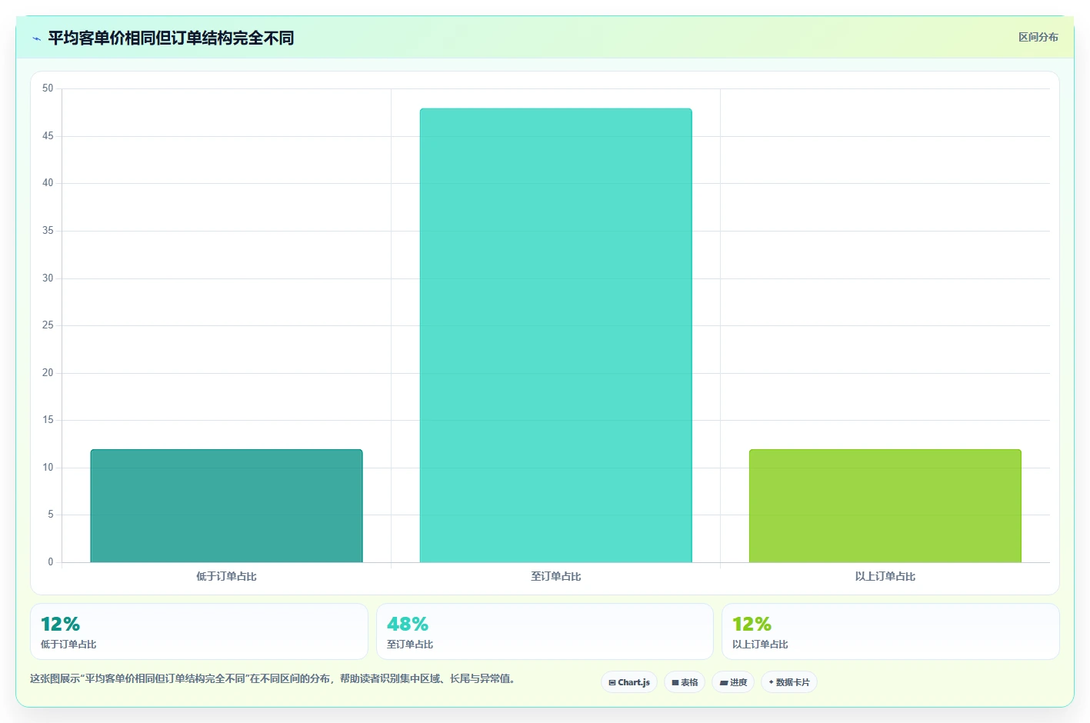Click the 区间分布 label in the header
The width and height of the screenshot is (1090, 723).
tap(1038, 37)
